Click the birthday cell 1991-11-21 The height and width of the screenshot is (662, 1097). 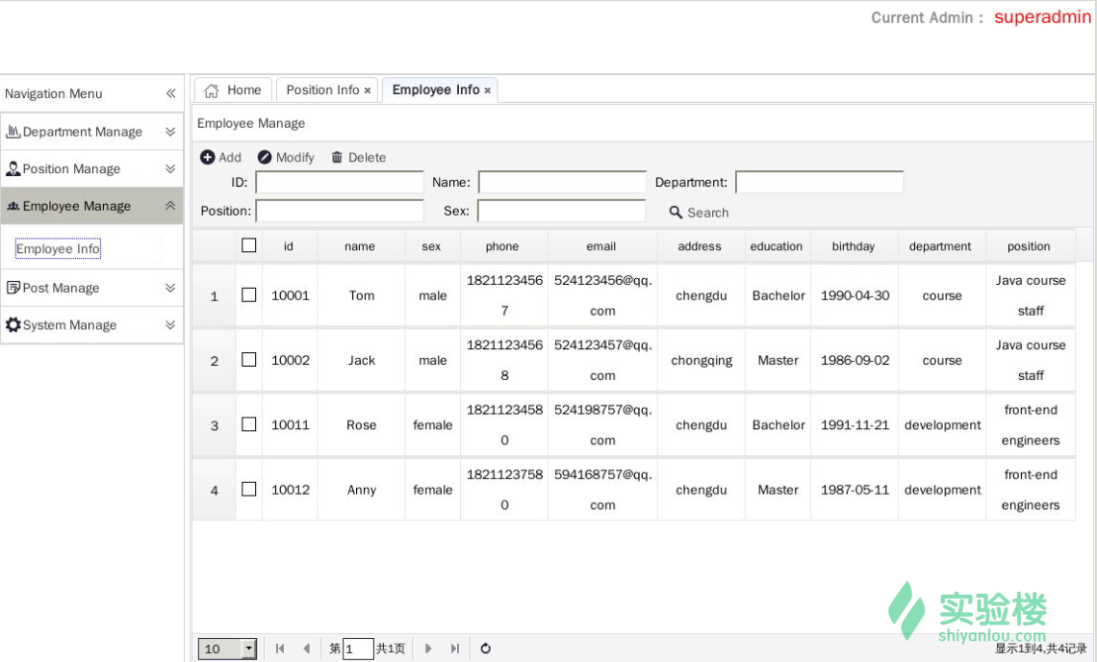pos(855,424)
